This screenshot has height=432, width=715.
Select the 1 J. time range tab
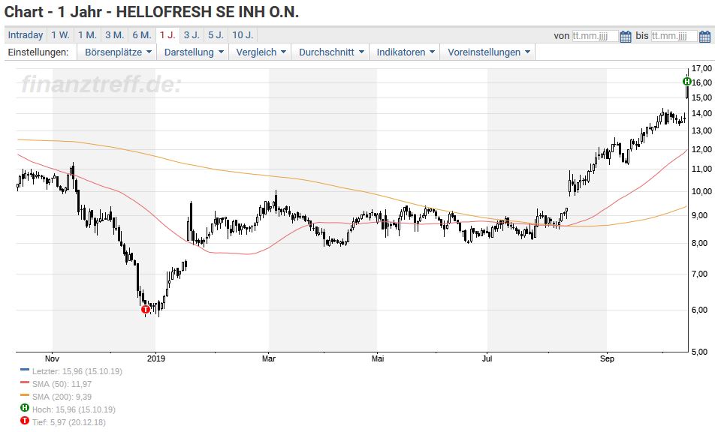(x=167, y=35)
